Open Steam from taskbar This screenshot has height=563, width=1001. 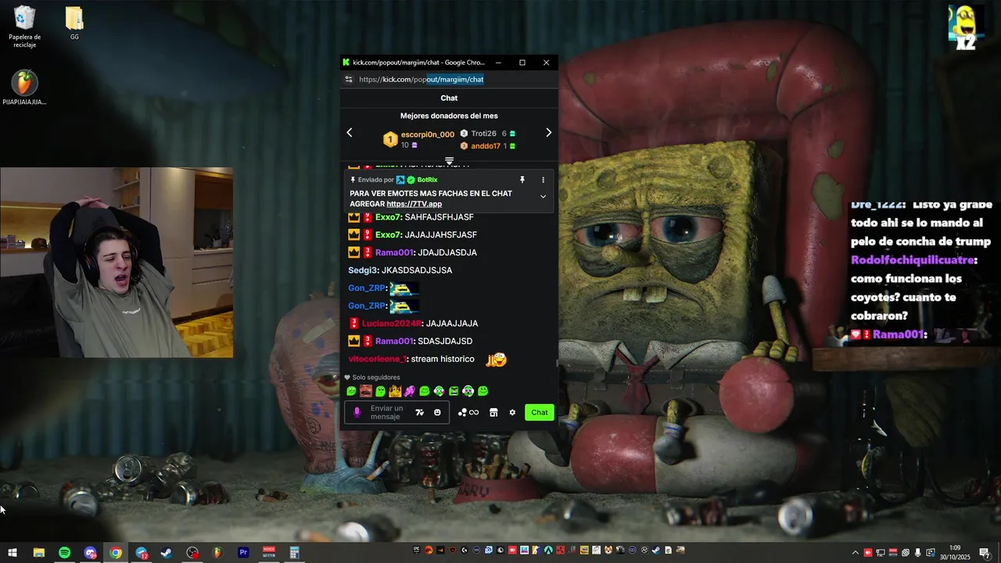click(x=167, y=553)
